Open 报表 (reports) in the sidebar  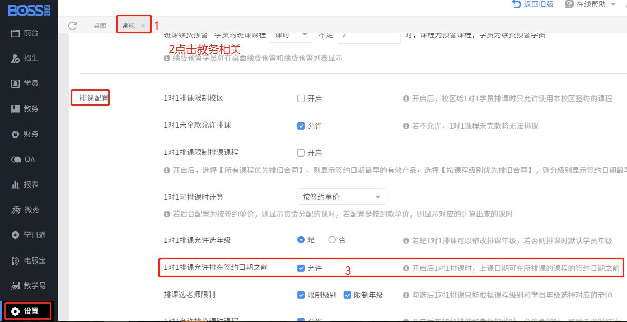pos(25,184)
